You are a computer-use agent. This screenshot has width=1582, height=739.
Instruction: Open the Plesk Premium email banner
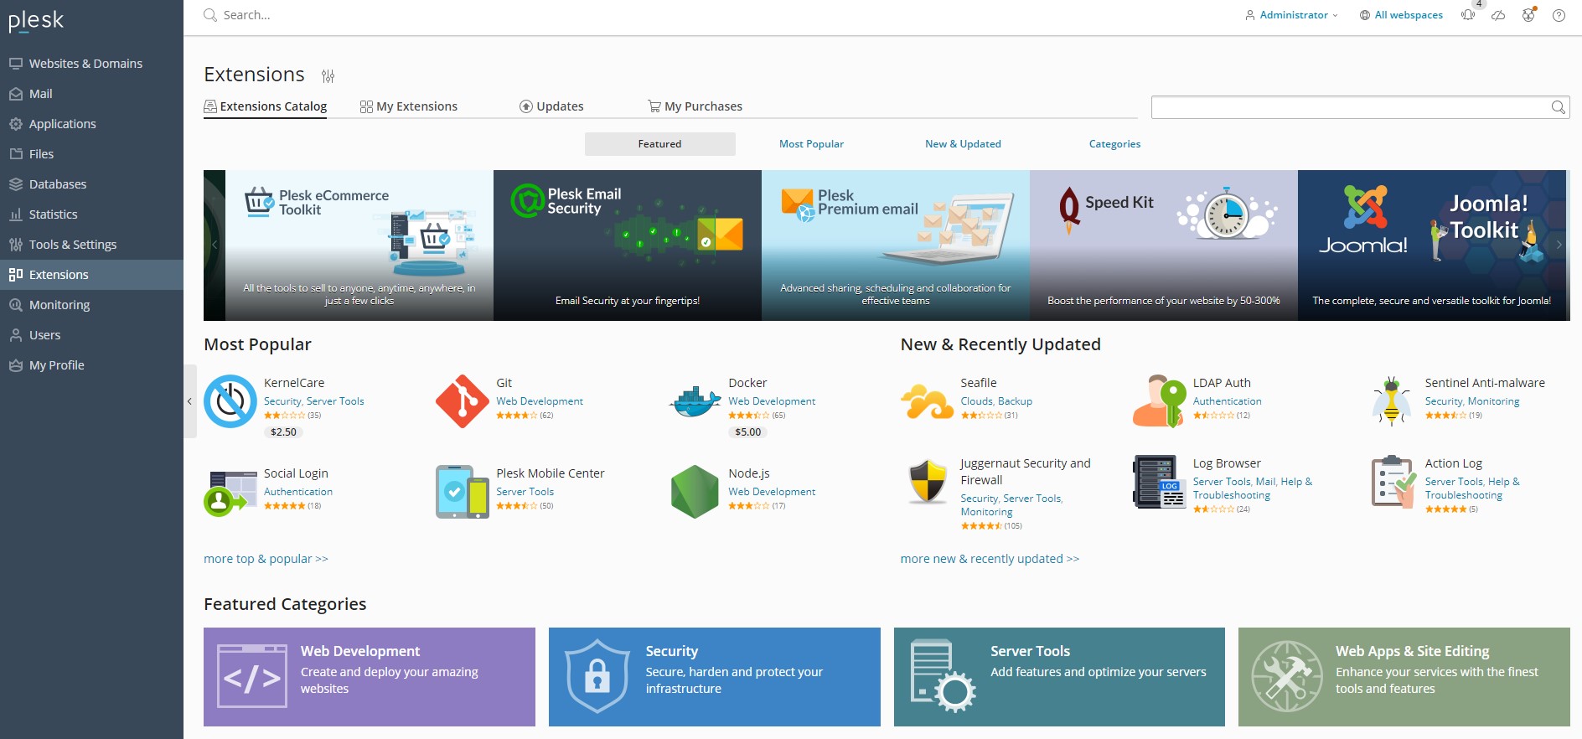click(896, 245)
